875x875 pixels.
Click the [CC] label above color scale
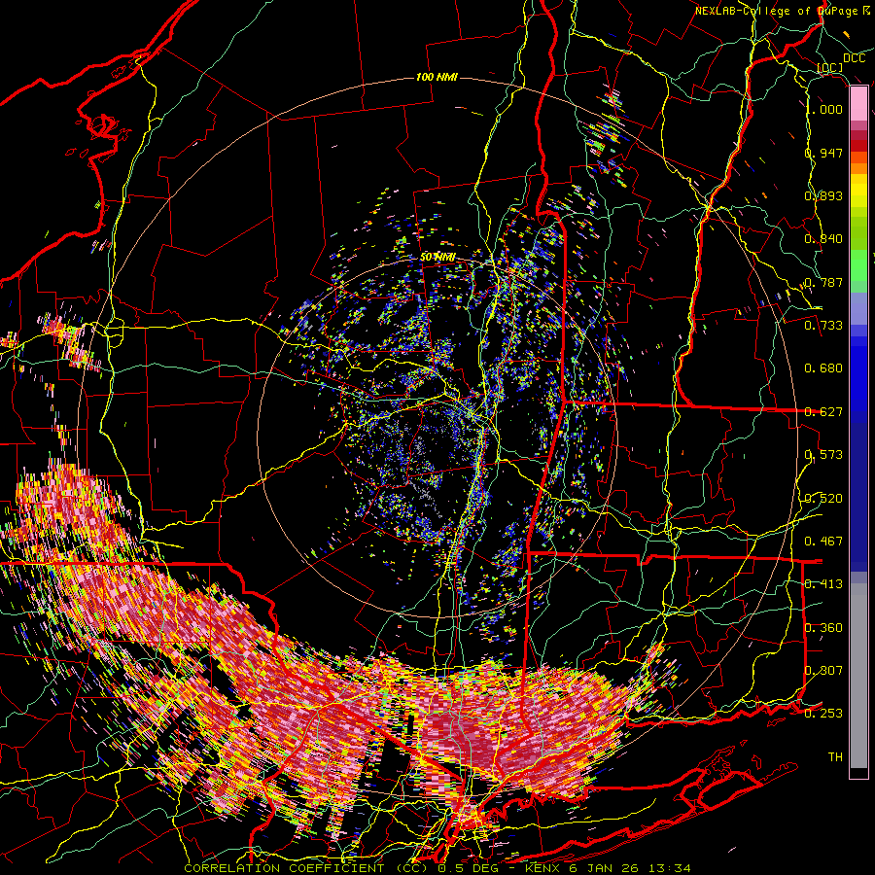point(830,67)
